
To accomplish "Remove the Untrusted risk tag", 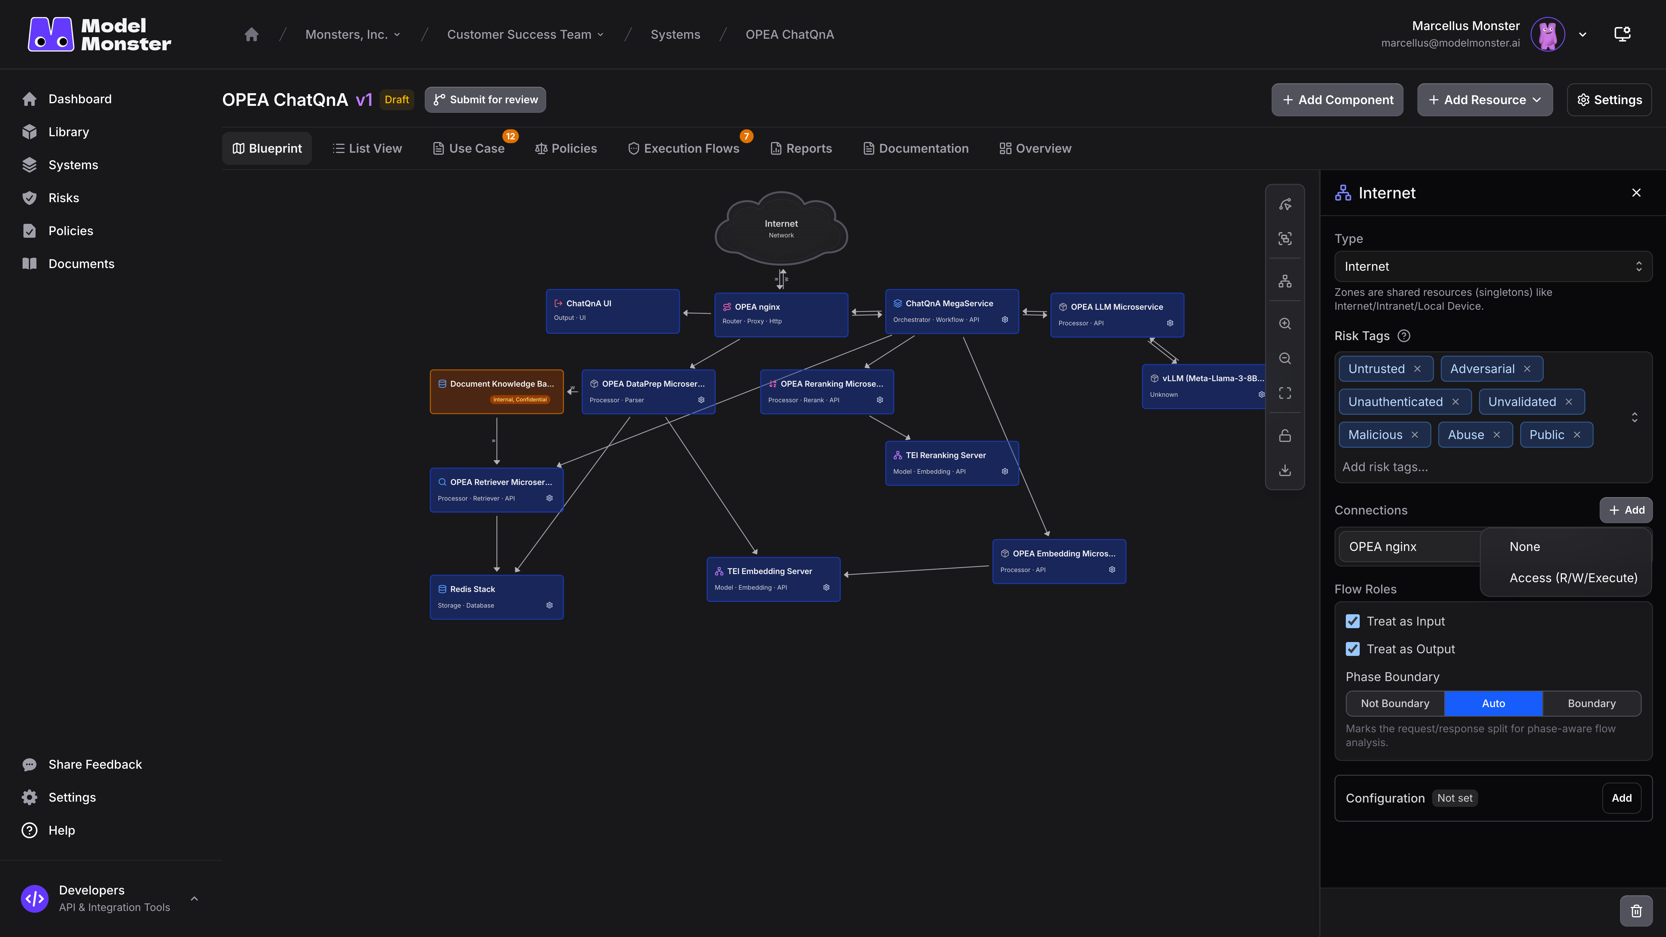I will point(1418,369).
